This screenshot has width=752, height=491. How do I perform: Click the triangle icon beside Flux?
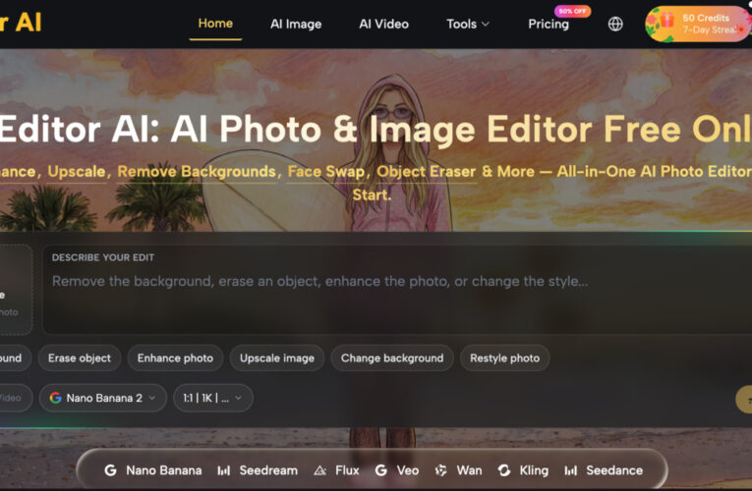tap(319, 471)
